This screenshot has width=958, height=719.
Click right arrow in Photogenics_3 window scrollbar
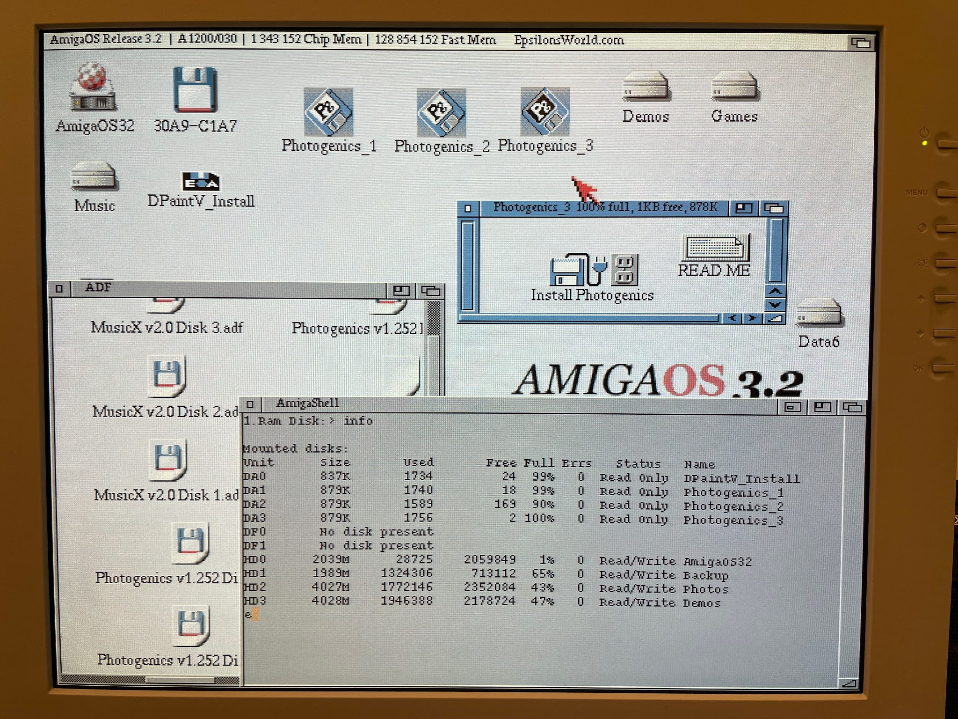coord(752,318)
